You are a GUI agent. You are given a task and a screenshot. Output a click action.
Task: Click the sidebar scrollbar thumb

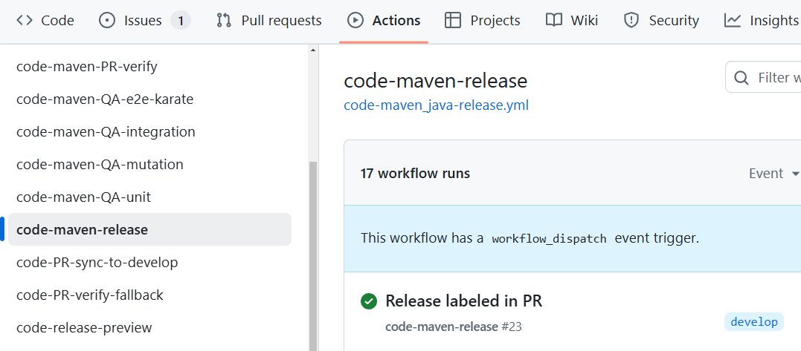312,255
